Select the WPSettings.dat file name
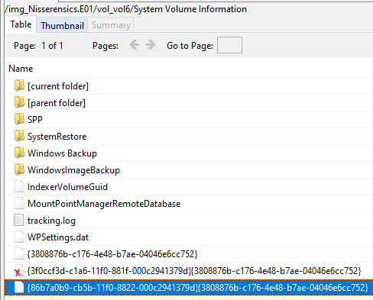The height and width of the screenshot is (300, 373). 58,237
